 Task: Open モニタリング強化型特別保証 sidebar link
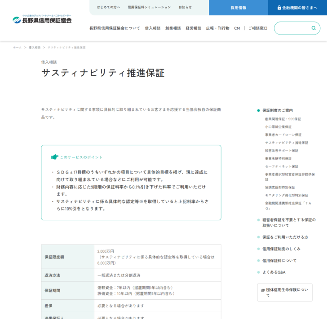(287, 195)
